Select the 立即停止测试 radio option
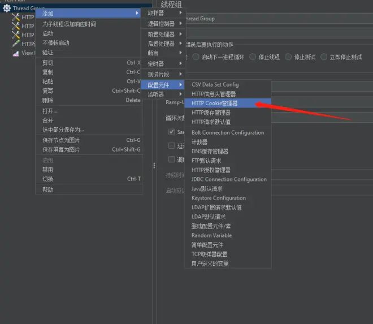 324,57
